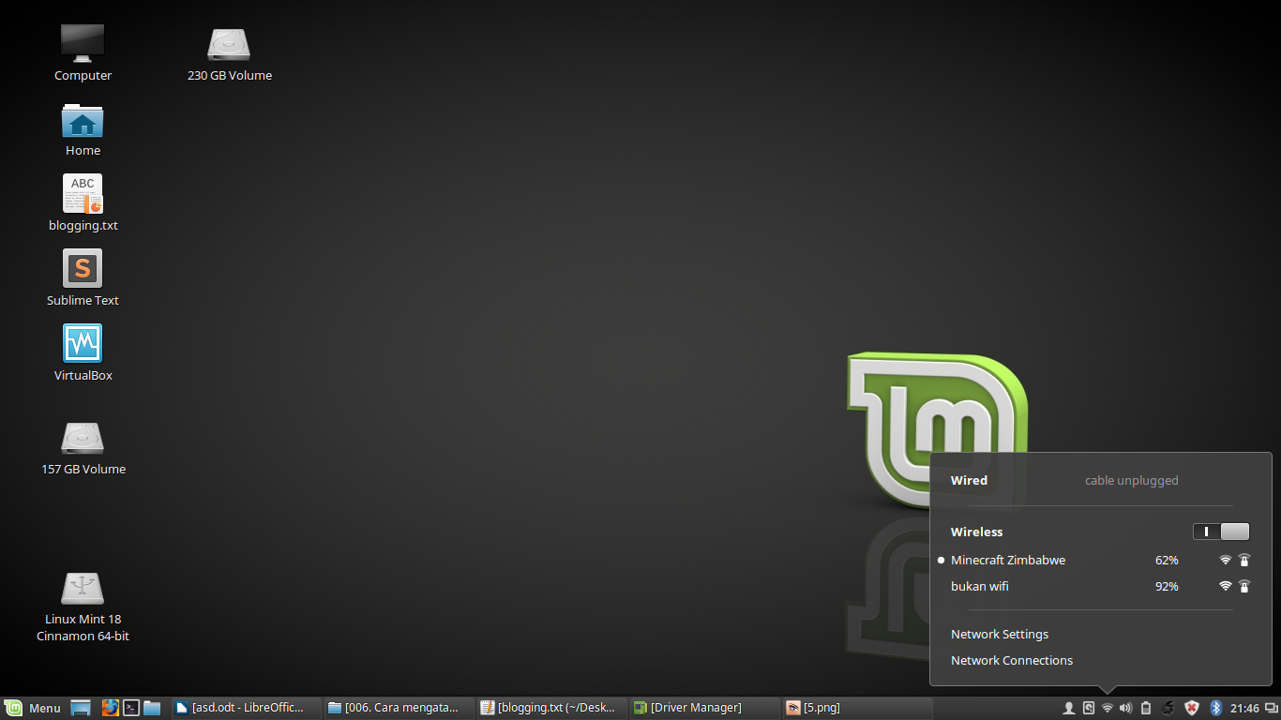Click the 92% signal strength value
This screenshot has width=1281, height=720.
tap(1167, 587)
